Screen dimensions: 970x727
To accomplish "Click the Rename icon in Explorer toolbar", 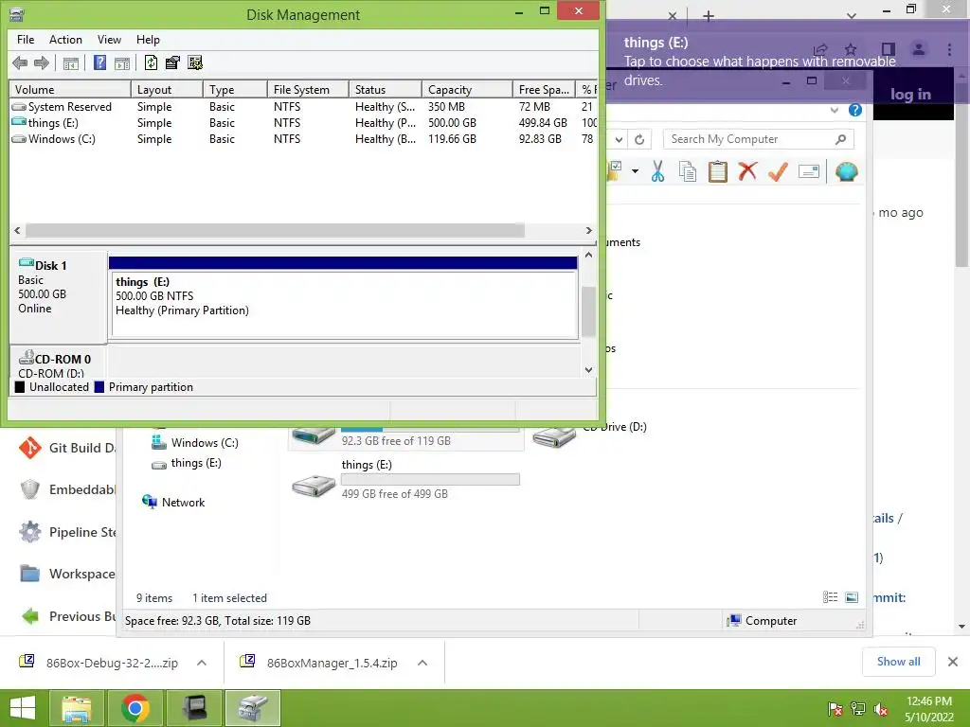I will [809, 171].
